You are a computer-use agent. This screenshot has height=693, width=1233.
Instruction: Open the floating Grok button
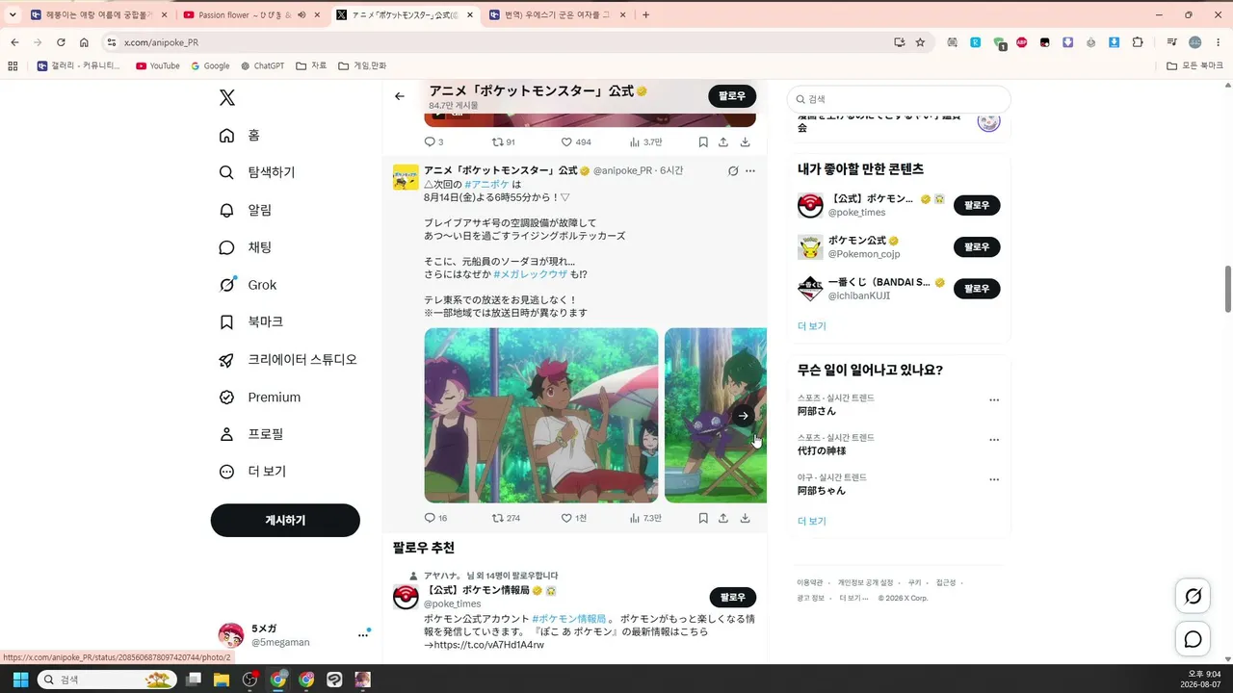[x=1193, y=597]
